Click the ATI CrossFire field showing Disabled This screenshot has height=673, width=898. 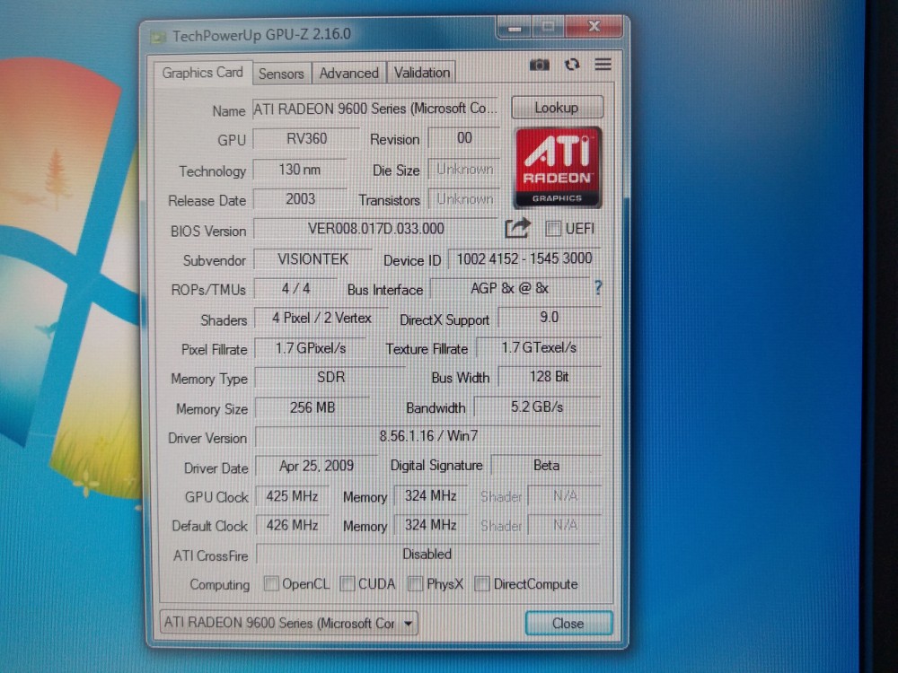click(x=427, y=554)
